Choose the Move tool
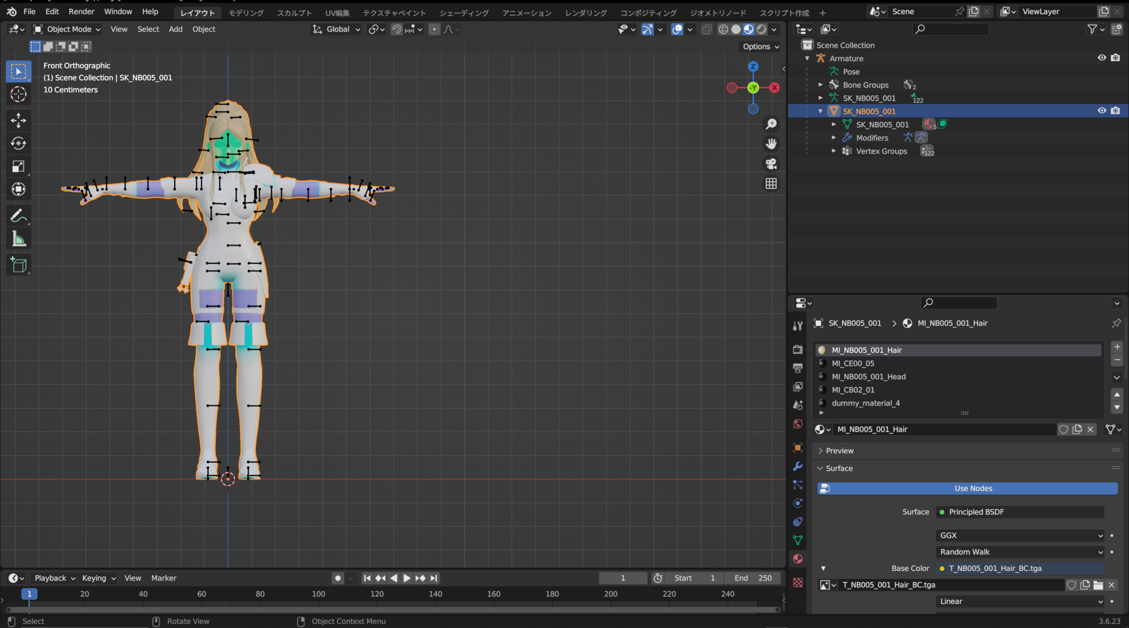 [18, 121]
